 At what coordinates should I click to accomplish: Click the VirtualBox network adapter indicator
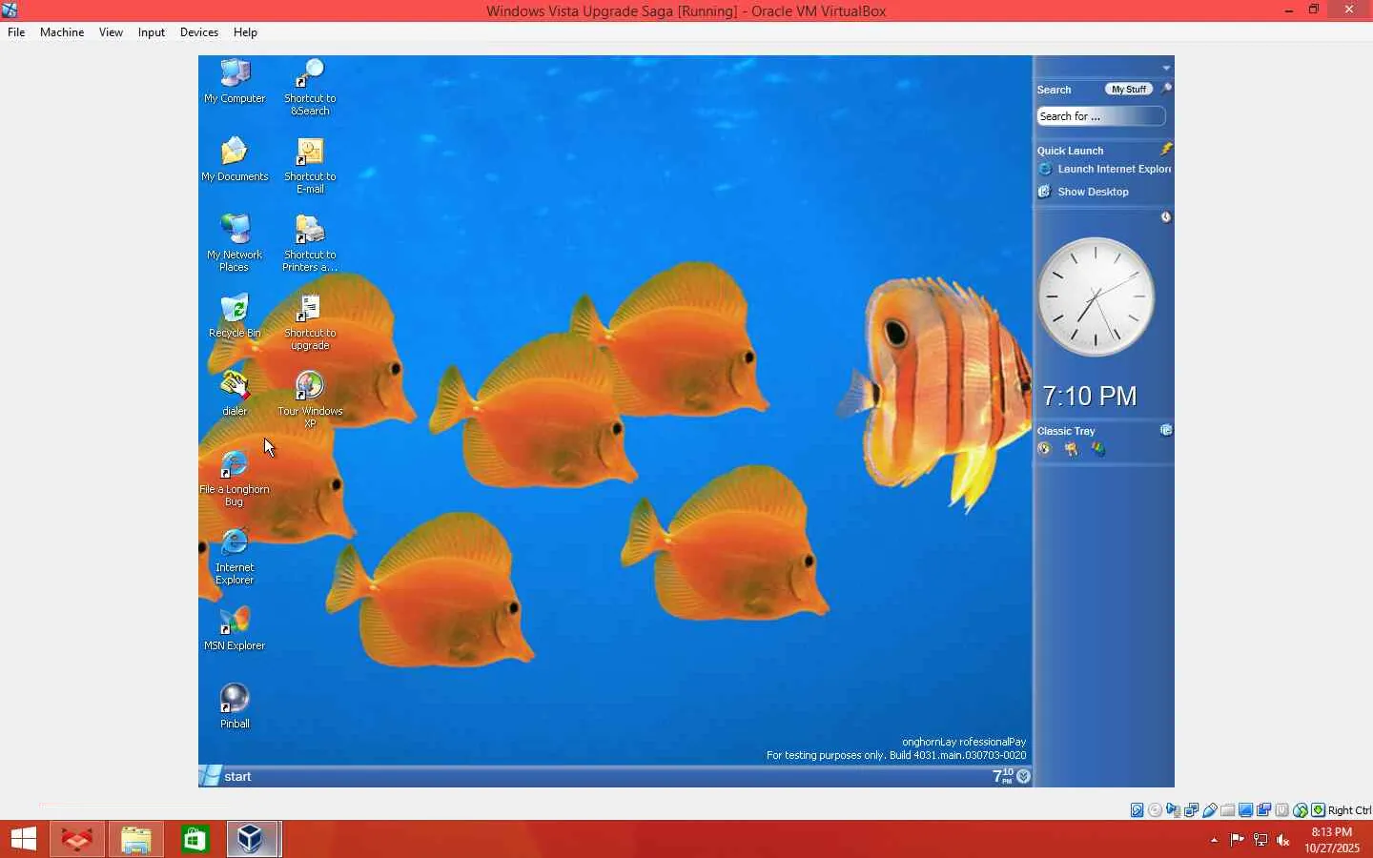click(x=1192, y=810)
